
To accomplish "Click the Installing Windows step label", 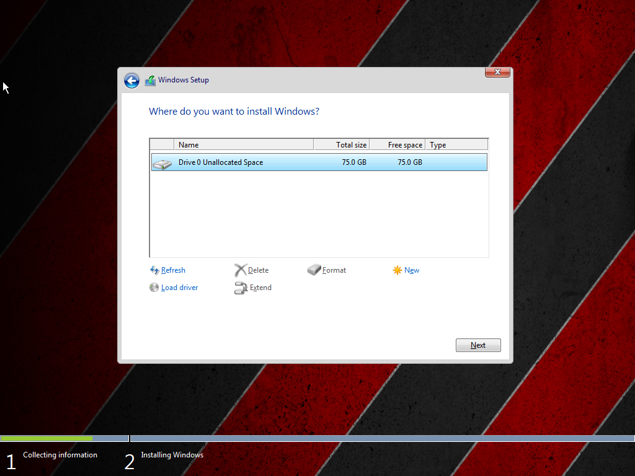I will point(172,455).
